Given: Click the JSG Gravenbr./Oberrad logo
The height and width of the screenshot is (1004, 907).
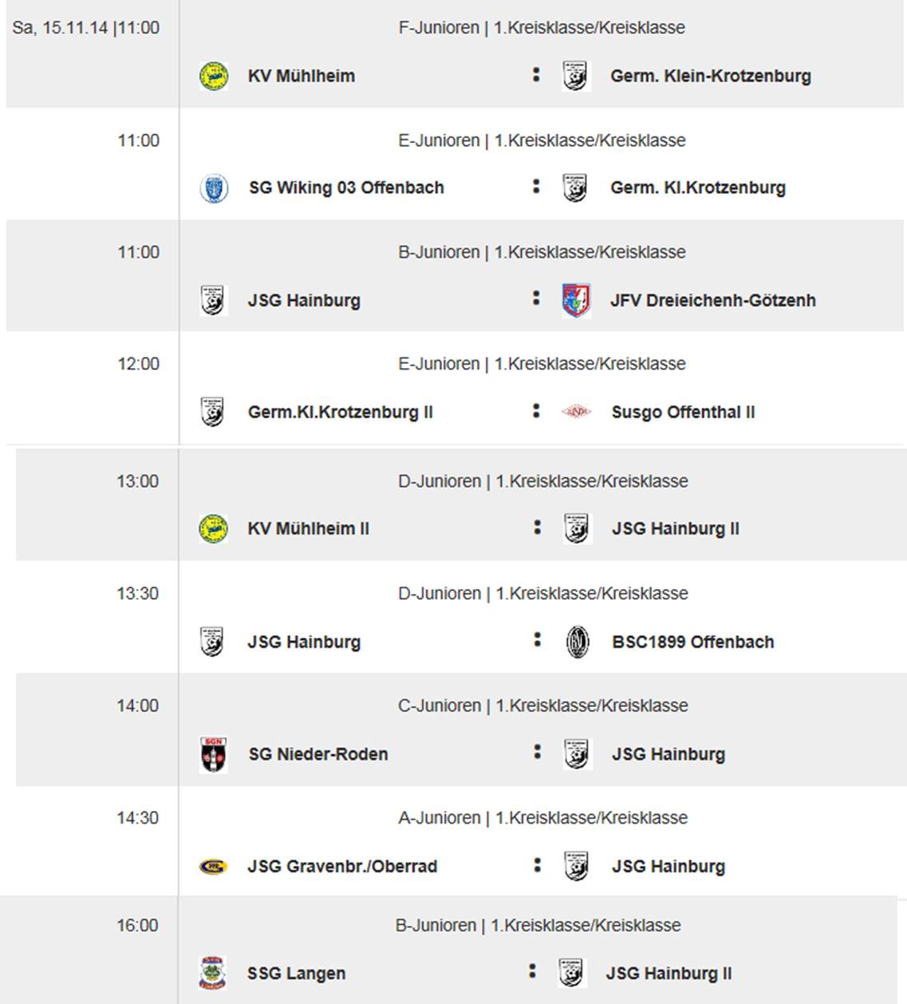Looking at the screenshot, I should [213, 866].
